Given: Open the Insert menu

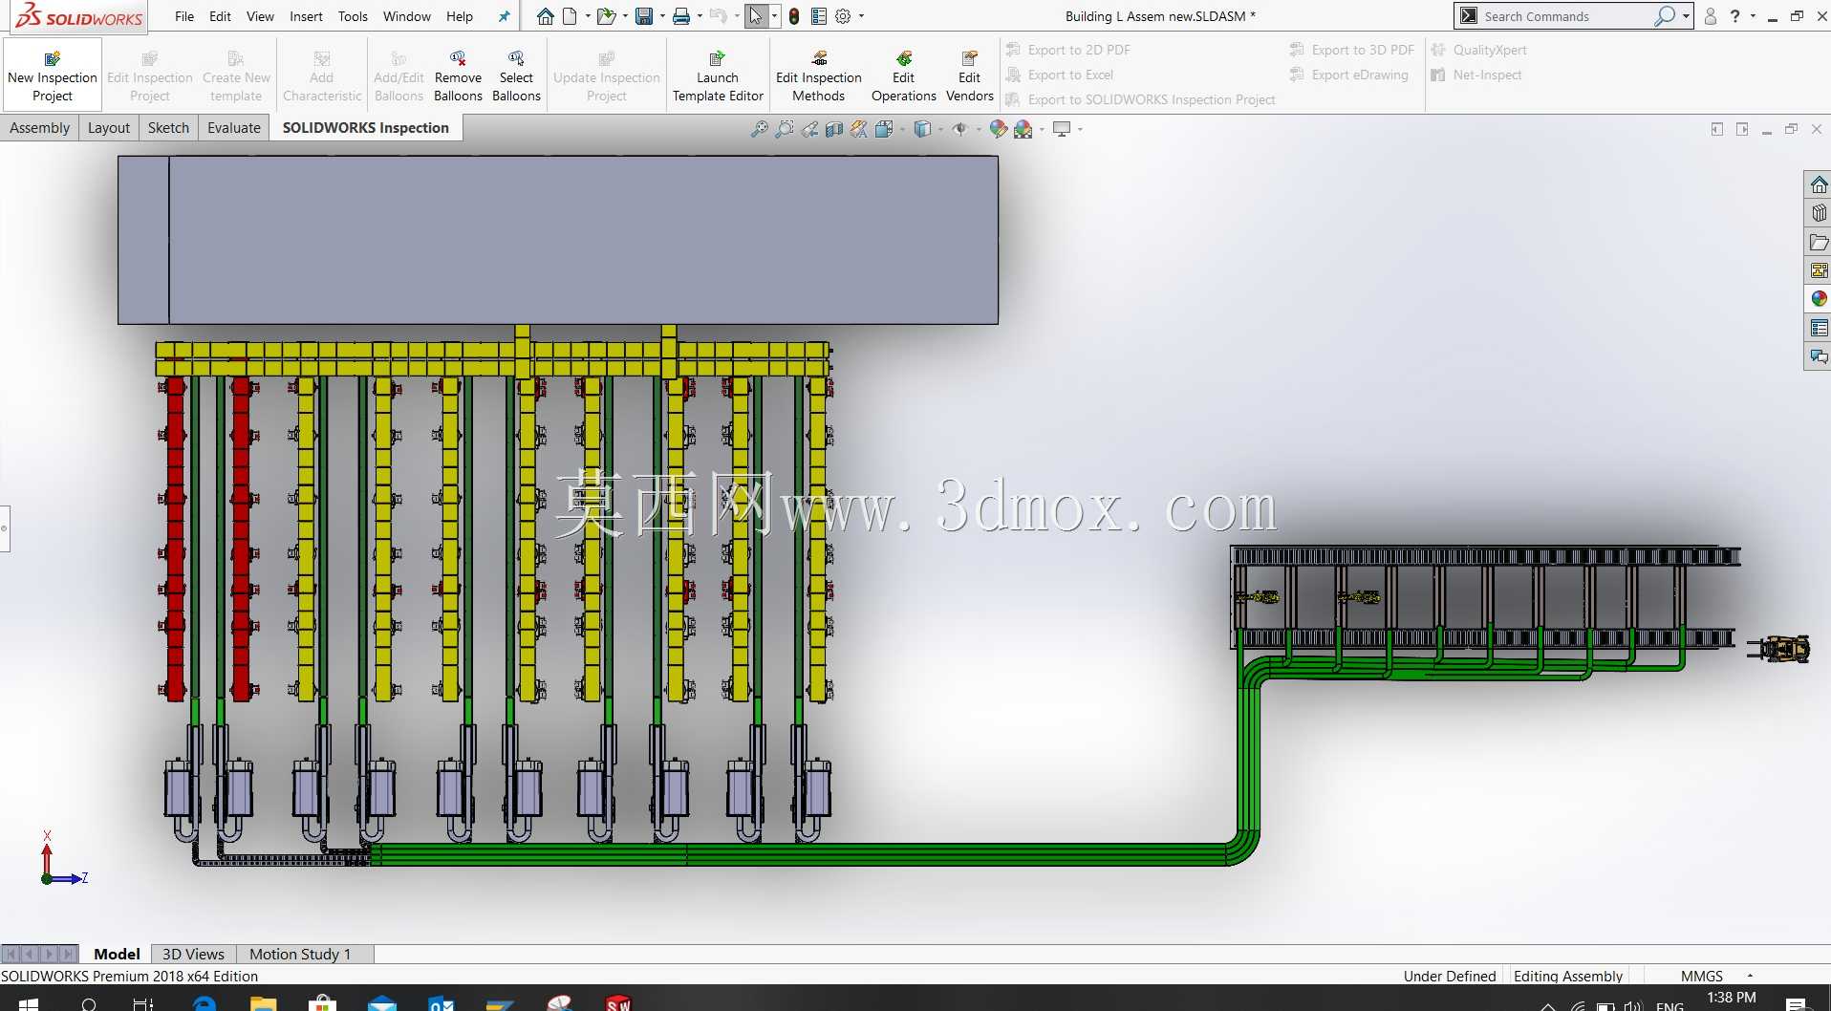Looking at the screenshot, I should pos(306,16).
